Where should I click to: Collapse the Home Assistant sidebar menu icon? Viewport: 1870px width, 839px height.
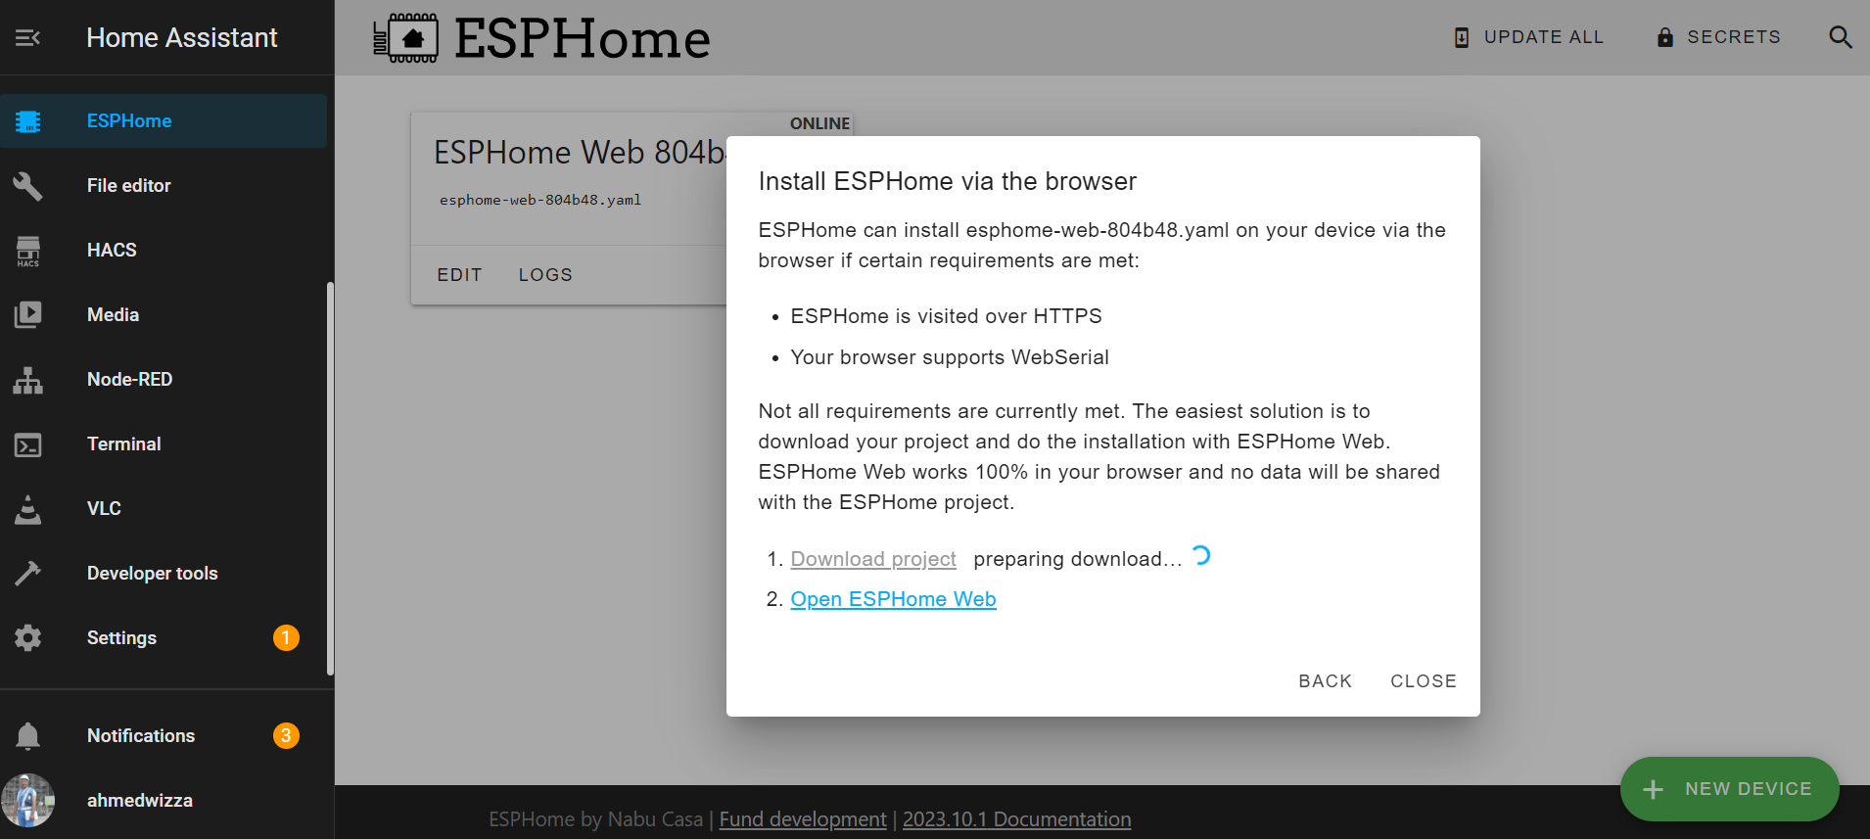27,37
